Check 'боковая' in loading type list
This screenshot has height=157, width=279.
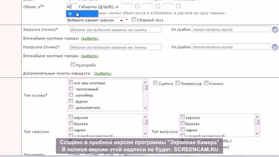(x=71, y=123)
